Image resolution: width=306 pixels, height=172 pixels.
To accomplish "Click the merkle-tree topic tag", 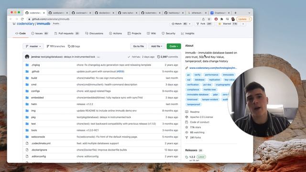I will [209, 89].
